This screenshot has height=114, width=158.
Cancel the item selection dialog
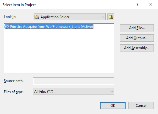[x=141, y=106]
